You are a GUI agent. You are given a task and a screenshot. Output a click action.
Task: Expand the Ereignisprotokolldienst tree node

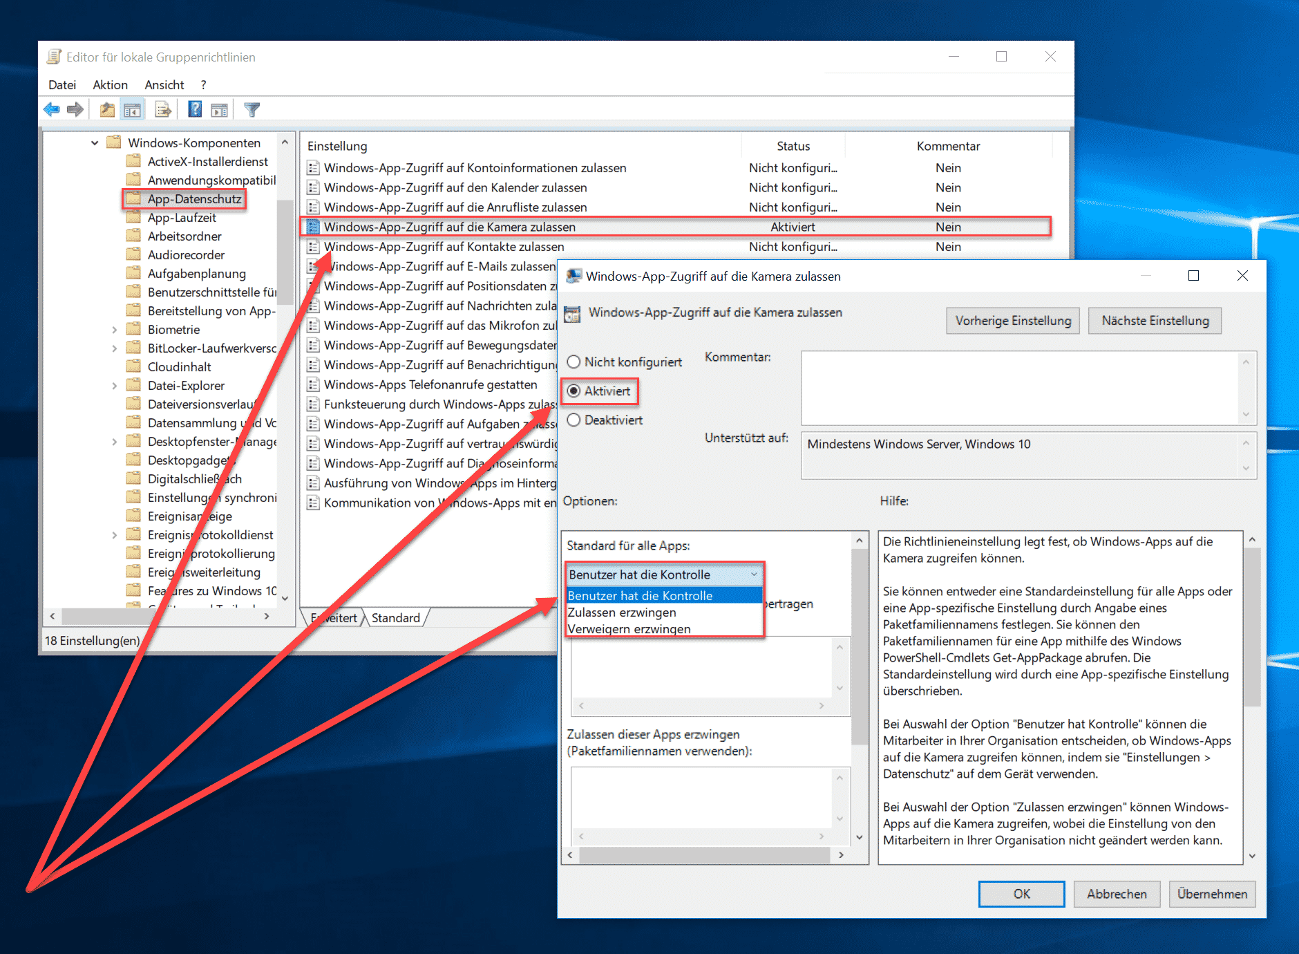tap(115, 535)
